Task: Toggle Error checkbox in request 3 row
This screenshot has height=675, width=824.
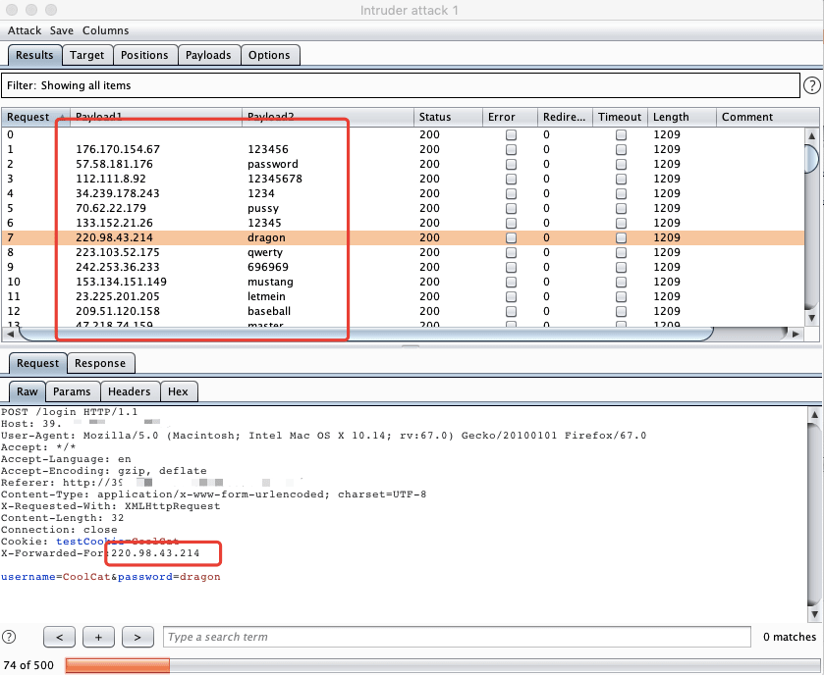Action: click(511, 179)
